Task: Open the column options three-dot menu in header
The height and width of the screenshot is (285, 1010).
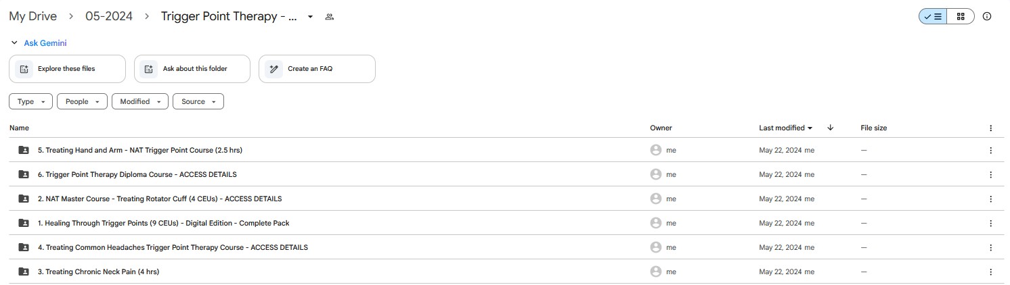Action: [x=990, y=128]
